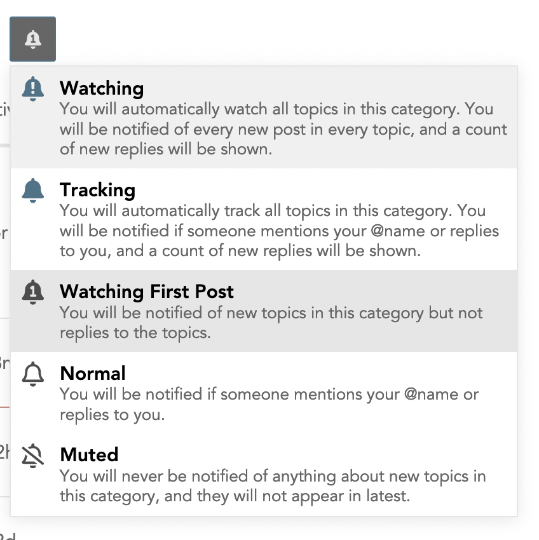Click text 'notified if someone mentions your @name or replies to you.'
539x540 pixels.
click(269, 404)
